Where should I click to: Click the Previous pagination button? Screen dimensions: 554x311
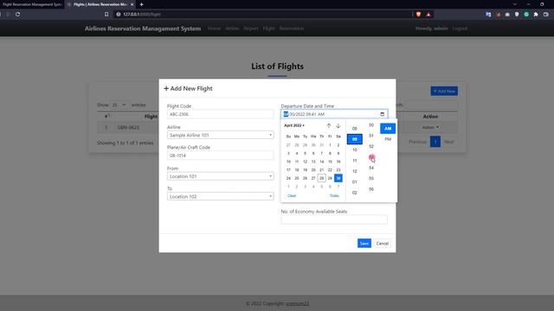pyautogui.click(x=417, y=142)
